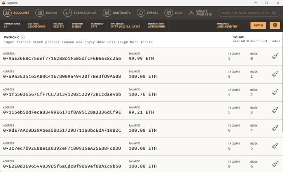Click the mnemonic help question-mark icon
This screenshot has width=283, height=172.
[23, 37]
